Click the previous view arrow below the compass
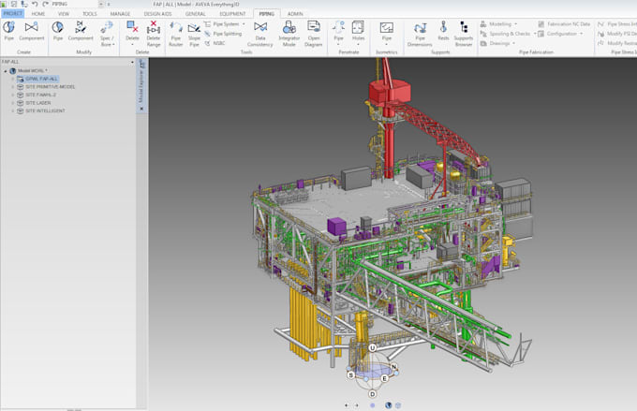The width and height of the screenshot is (637, 411). tap(347, 405)
